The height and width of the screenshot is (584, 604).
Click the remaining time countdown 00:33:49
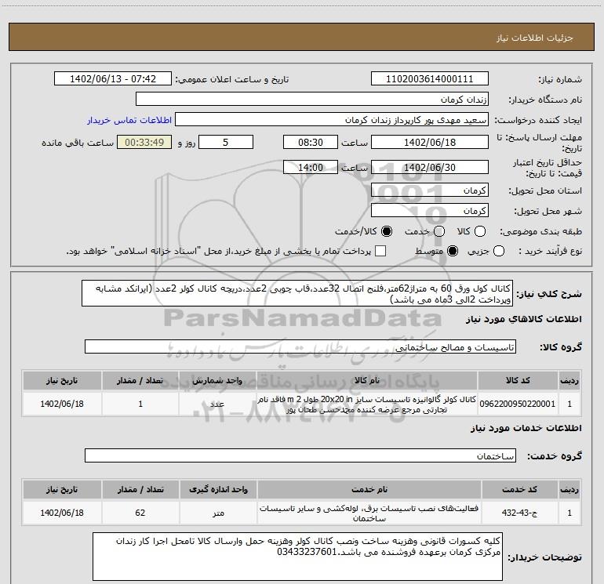point(144,143)
